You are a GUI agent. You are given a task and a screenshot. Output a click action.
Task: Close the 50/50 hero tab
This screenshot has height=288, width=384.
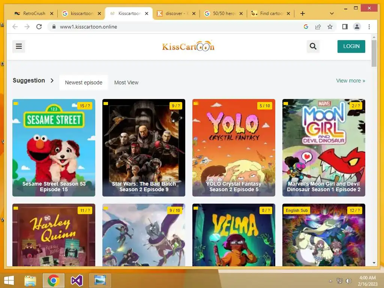tap(241, 13)
